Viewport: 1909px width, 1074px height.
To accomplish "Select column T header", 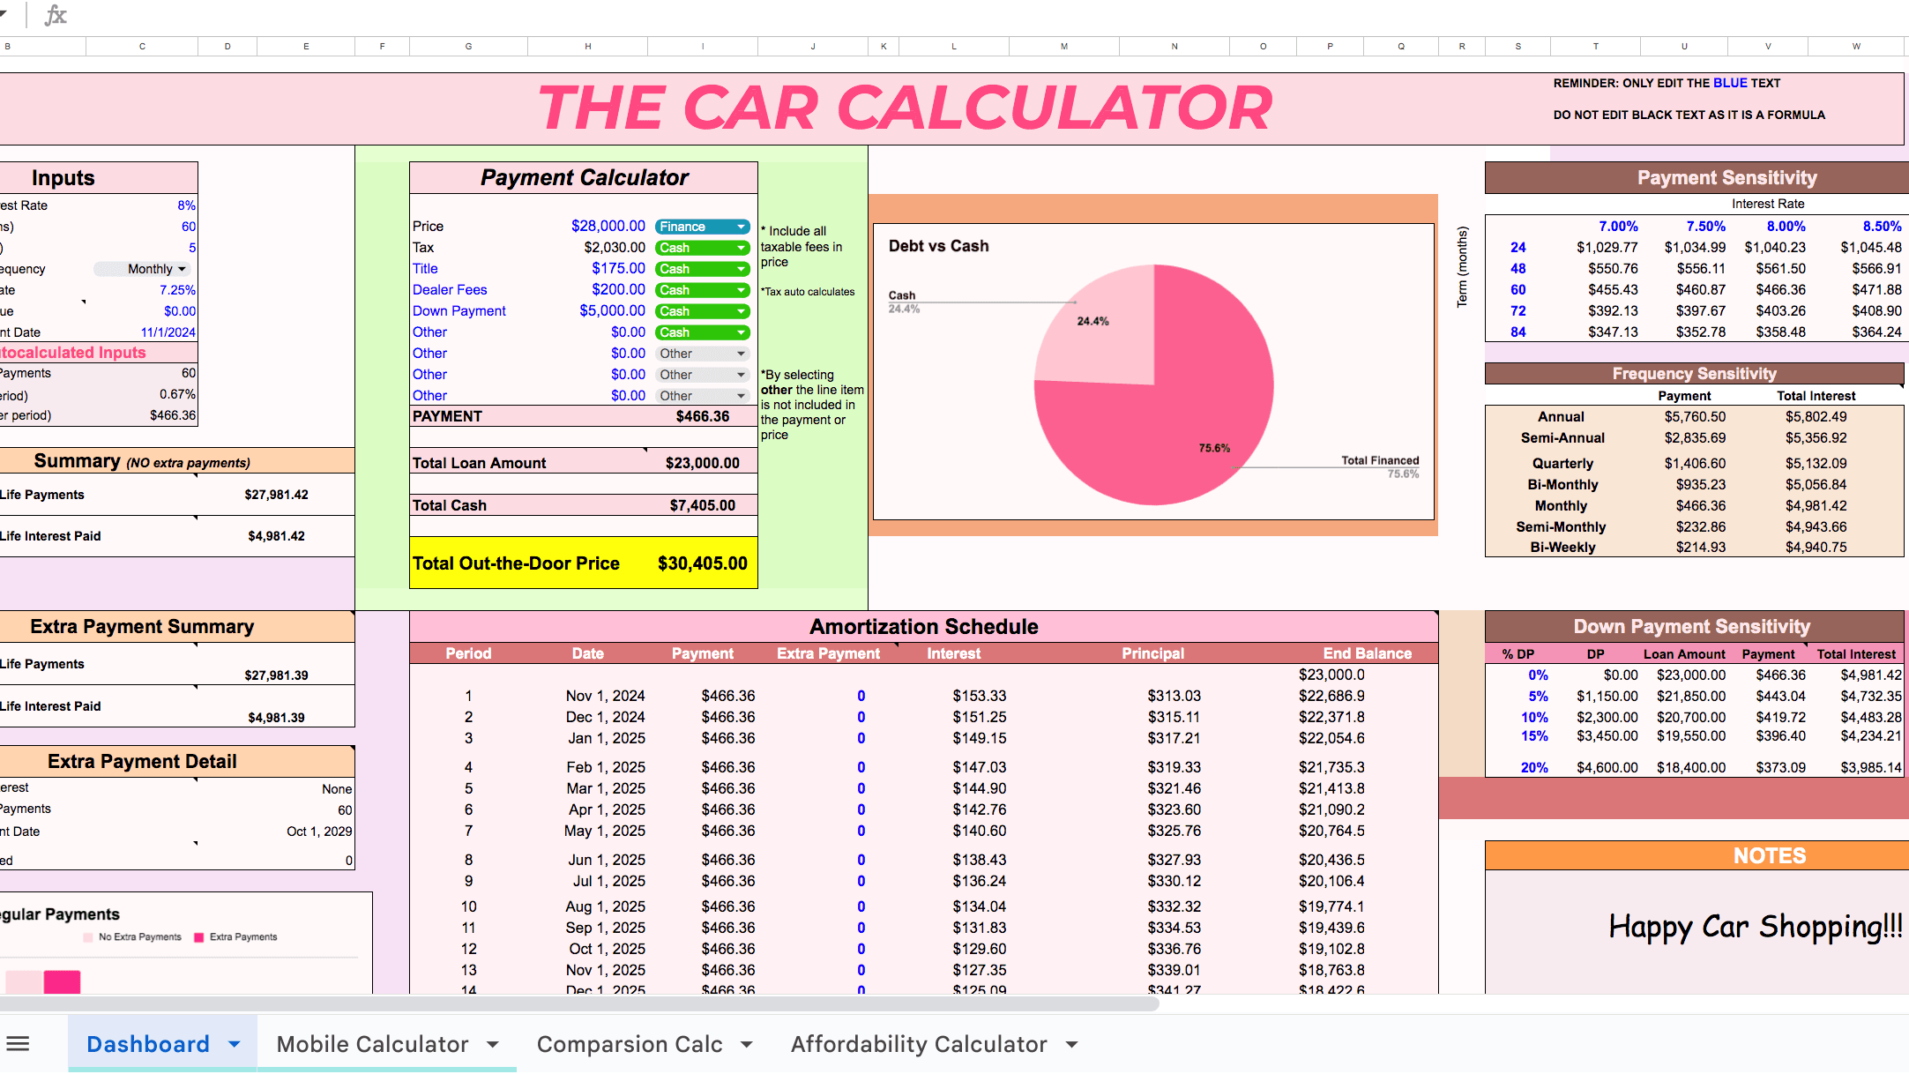I will (x=1595, y=46).
